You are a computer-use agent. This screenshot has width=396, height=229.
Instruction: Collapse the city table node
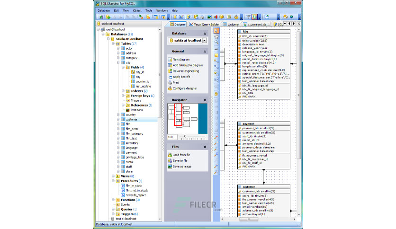point(118,62)
